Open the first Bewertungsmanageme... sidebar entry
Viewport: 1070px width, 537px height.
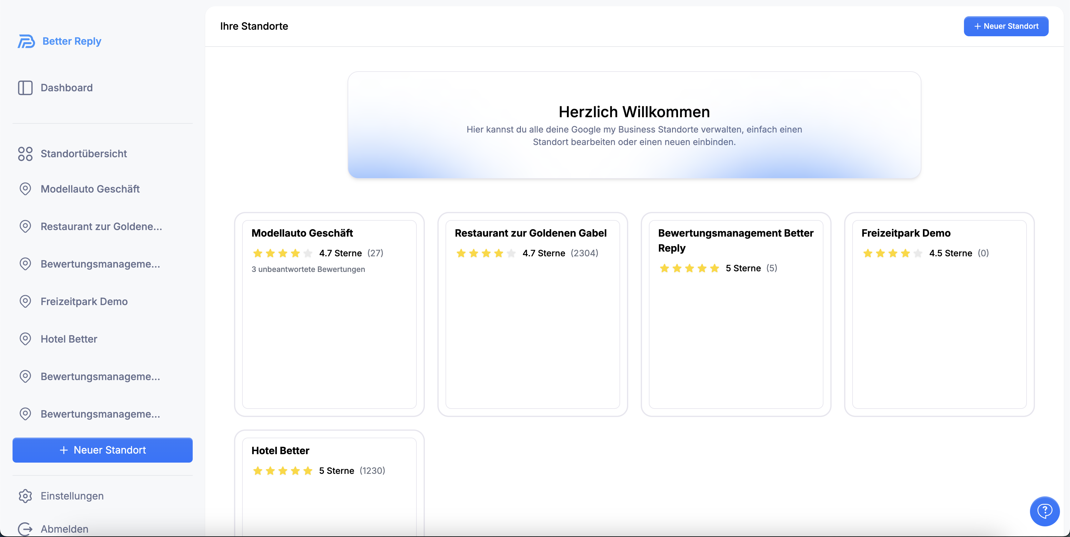pyautogui.click(x=100, y=264)
